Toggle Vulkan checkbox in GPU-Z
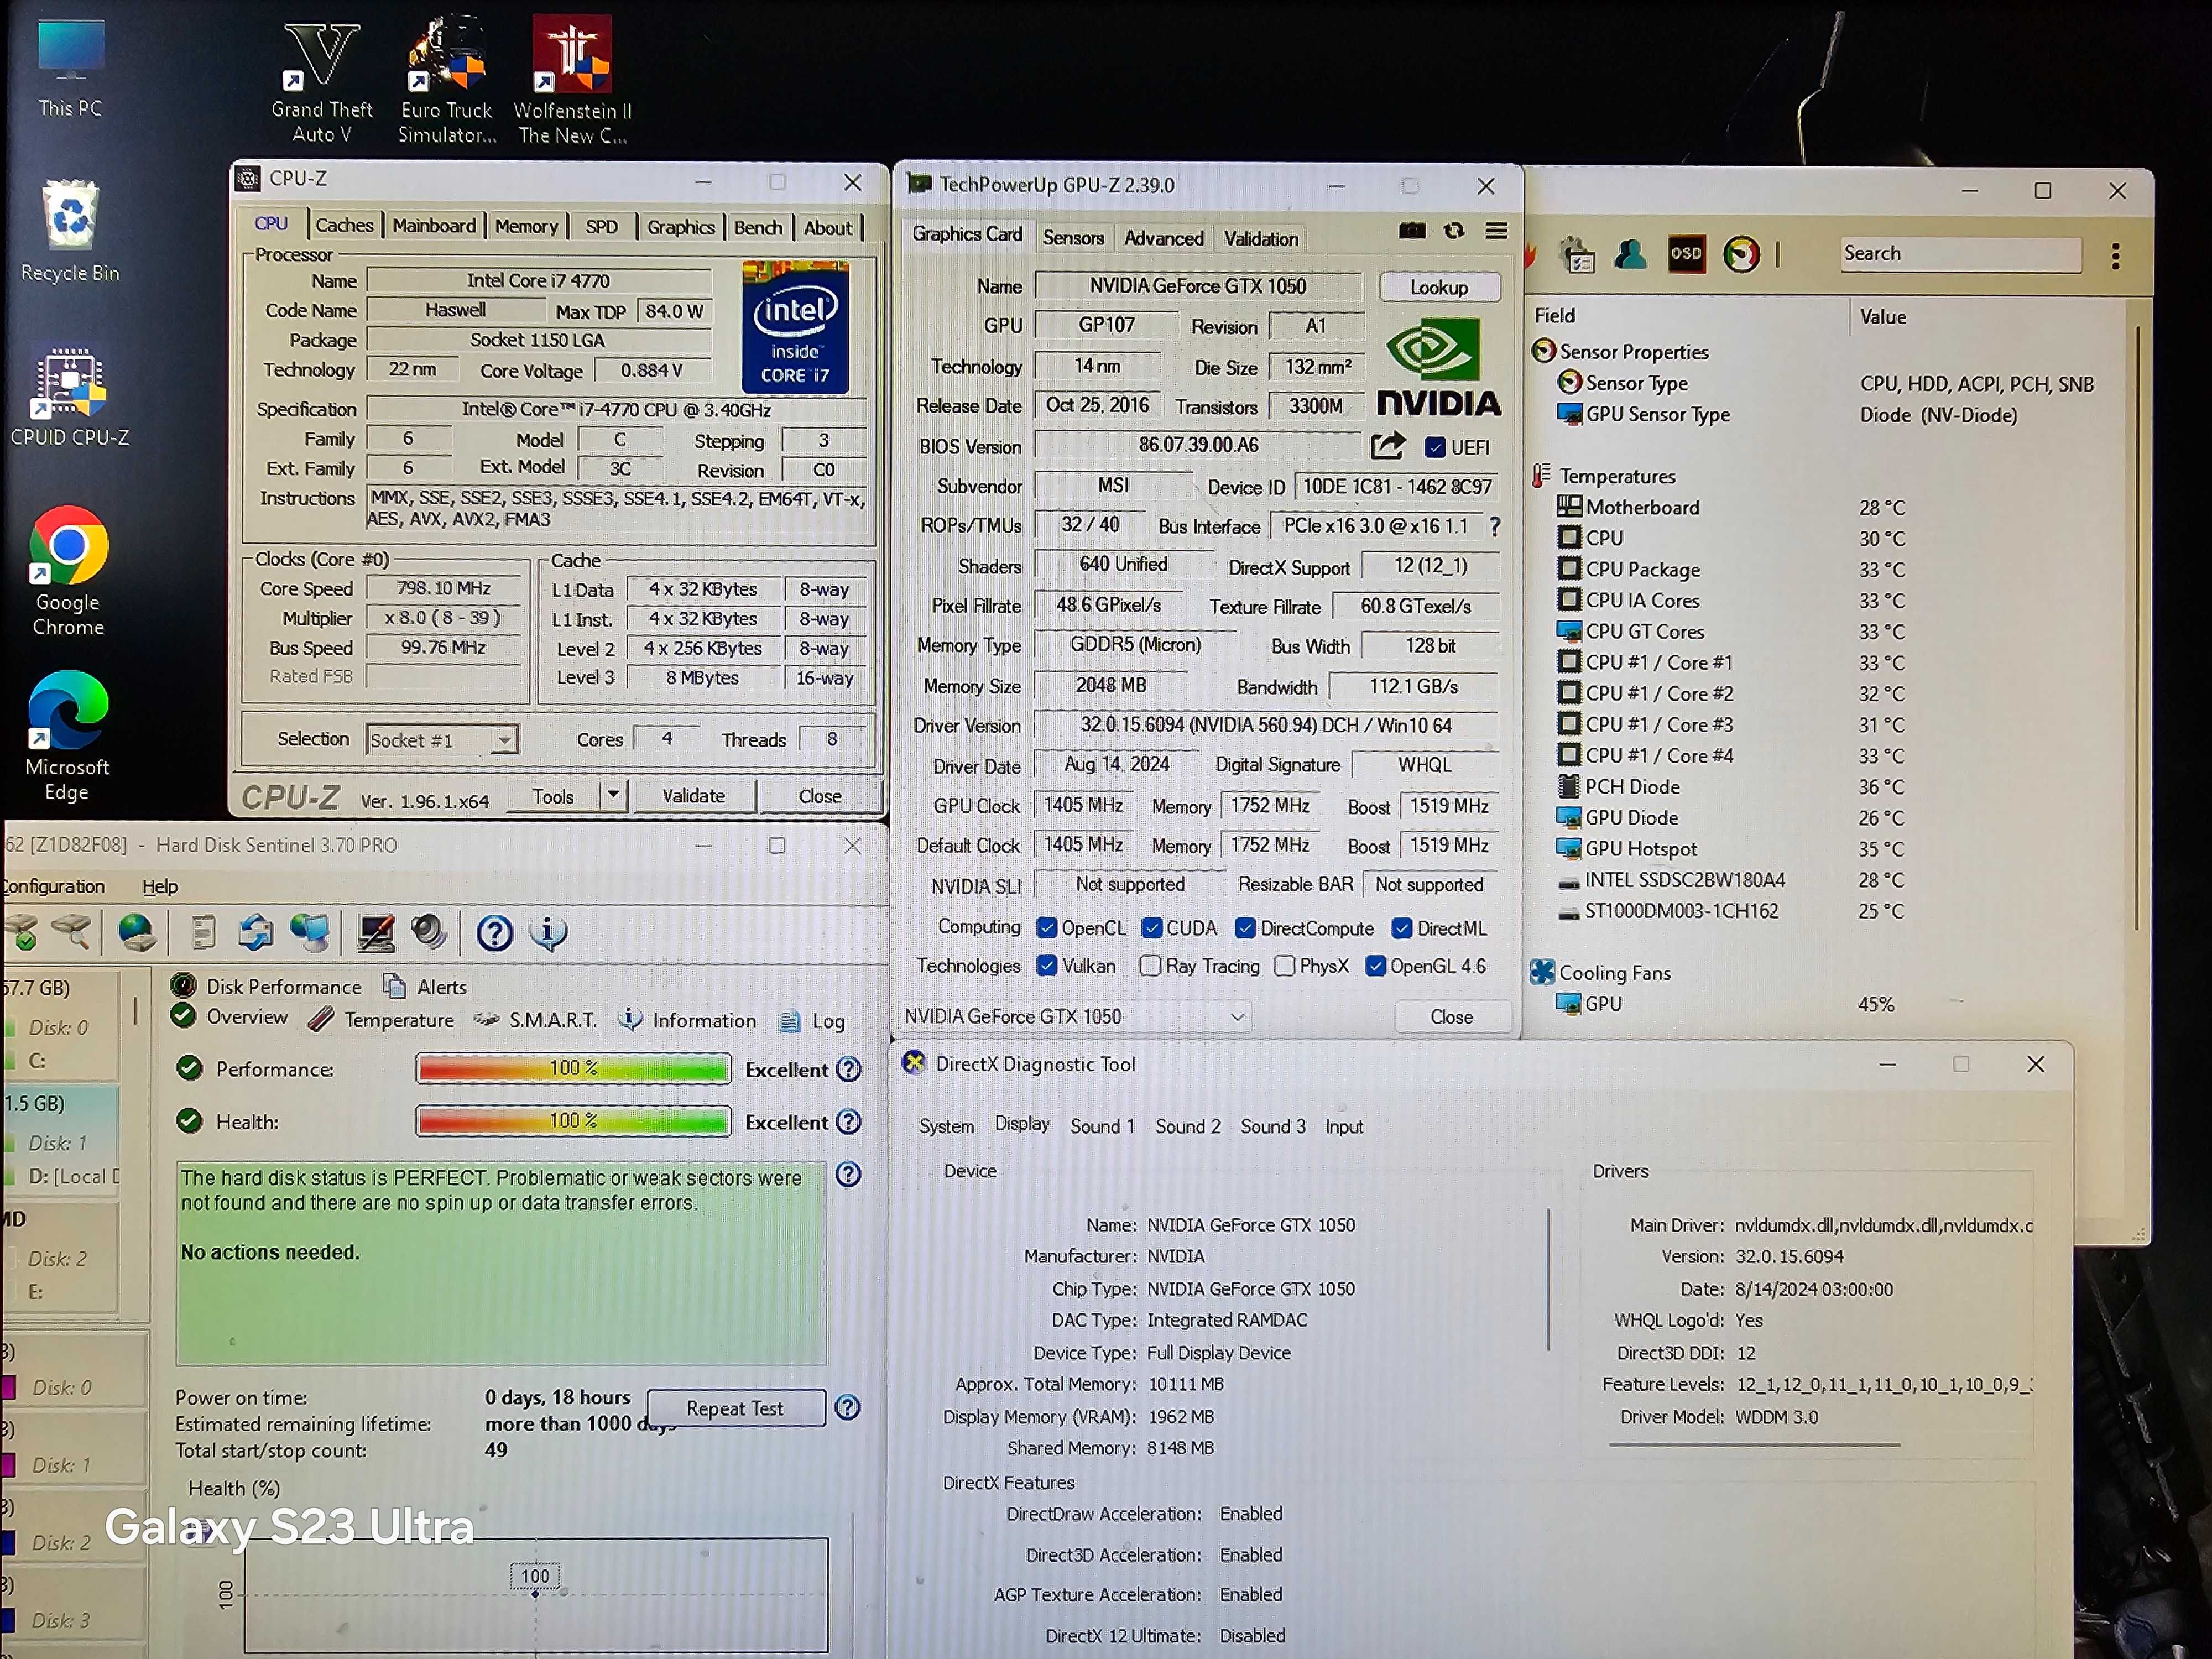The height and width of the screenshot is (1659, 2212). 1047,965
